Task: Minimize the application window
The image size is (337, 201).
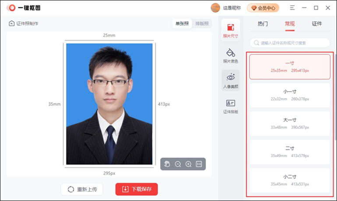Action: 304,8
